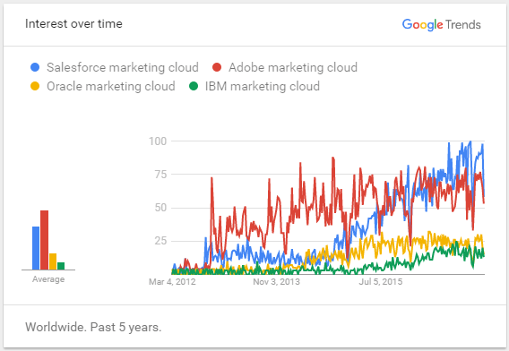509x351 pixels.
Task: Click the blue Salesforce legend dot
Action: click(35, 67)
